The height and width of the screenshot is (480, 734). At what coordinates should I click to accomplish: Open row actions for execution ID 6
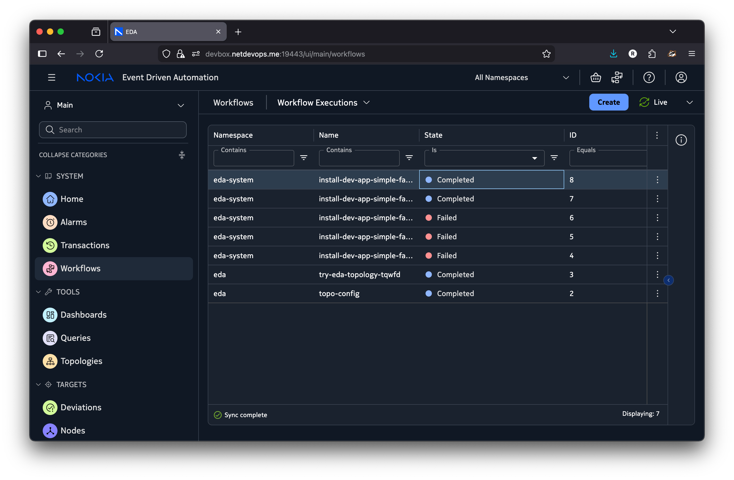(x=657, y=218)
